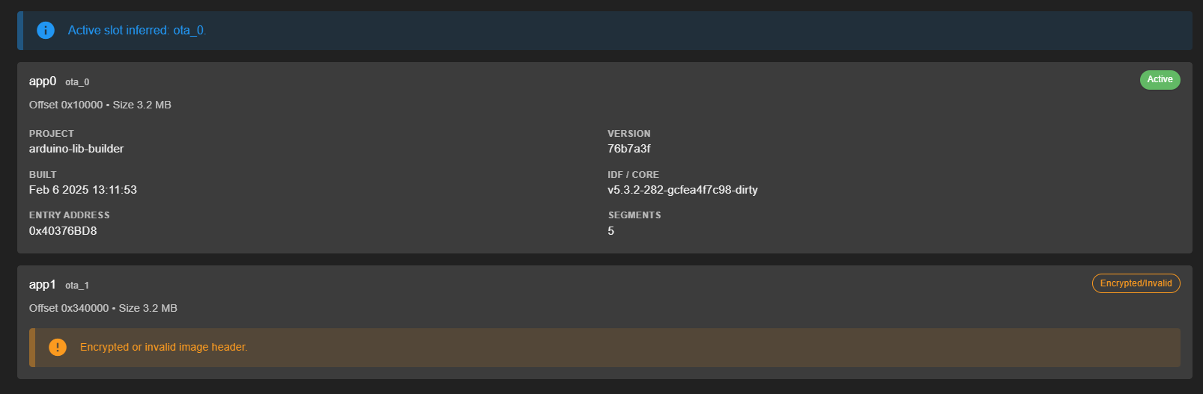Click the ota_0 subtype label
The height and width of the screenshot is (394, 1203).
coord(77,82)
